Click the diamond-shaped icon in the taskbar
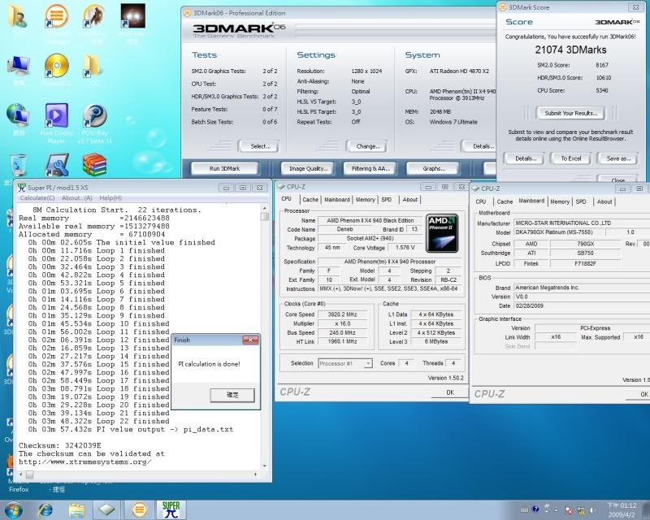This screenshot has width=650, height=520. [107, 509]
